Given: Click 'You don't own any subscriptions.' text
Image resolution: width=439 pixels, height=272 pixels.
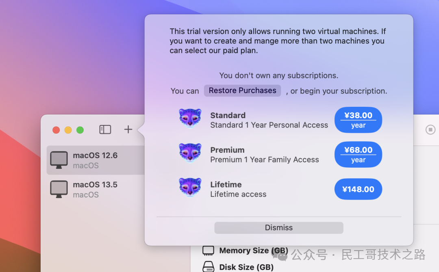Looking at the screenshot, I should pyautogui.click(x=279, y=76).
